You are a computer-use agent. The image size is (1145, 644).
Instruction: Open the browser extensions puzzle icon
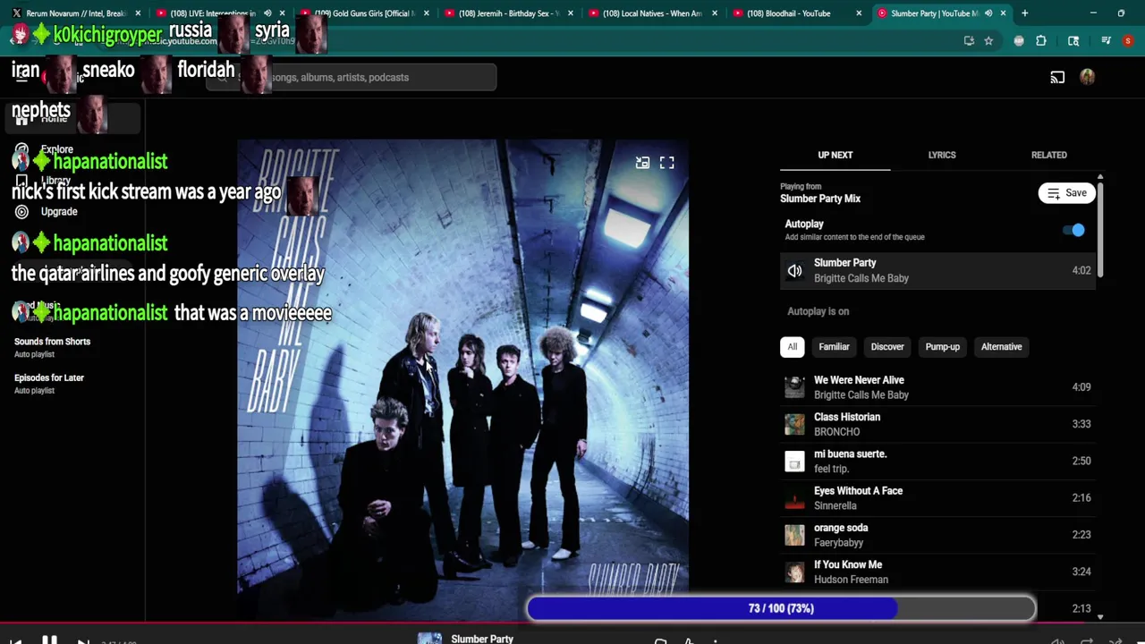click(1041, 40)
